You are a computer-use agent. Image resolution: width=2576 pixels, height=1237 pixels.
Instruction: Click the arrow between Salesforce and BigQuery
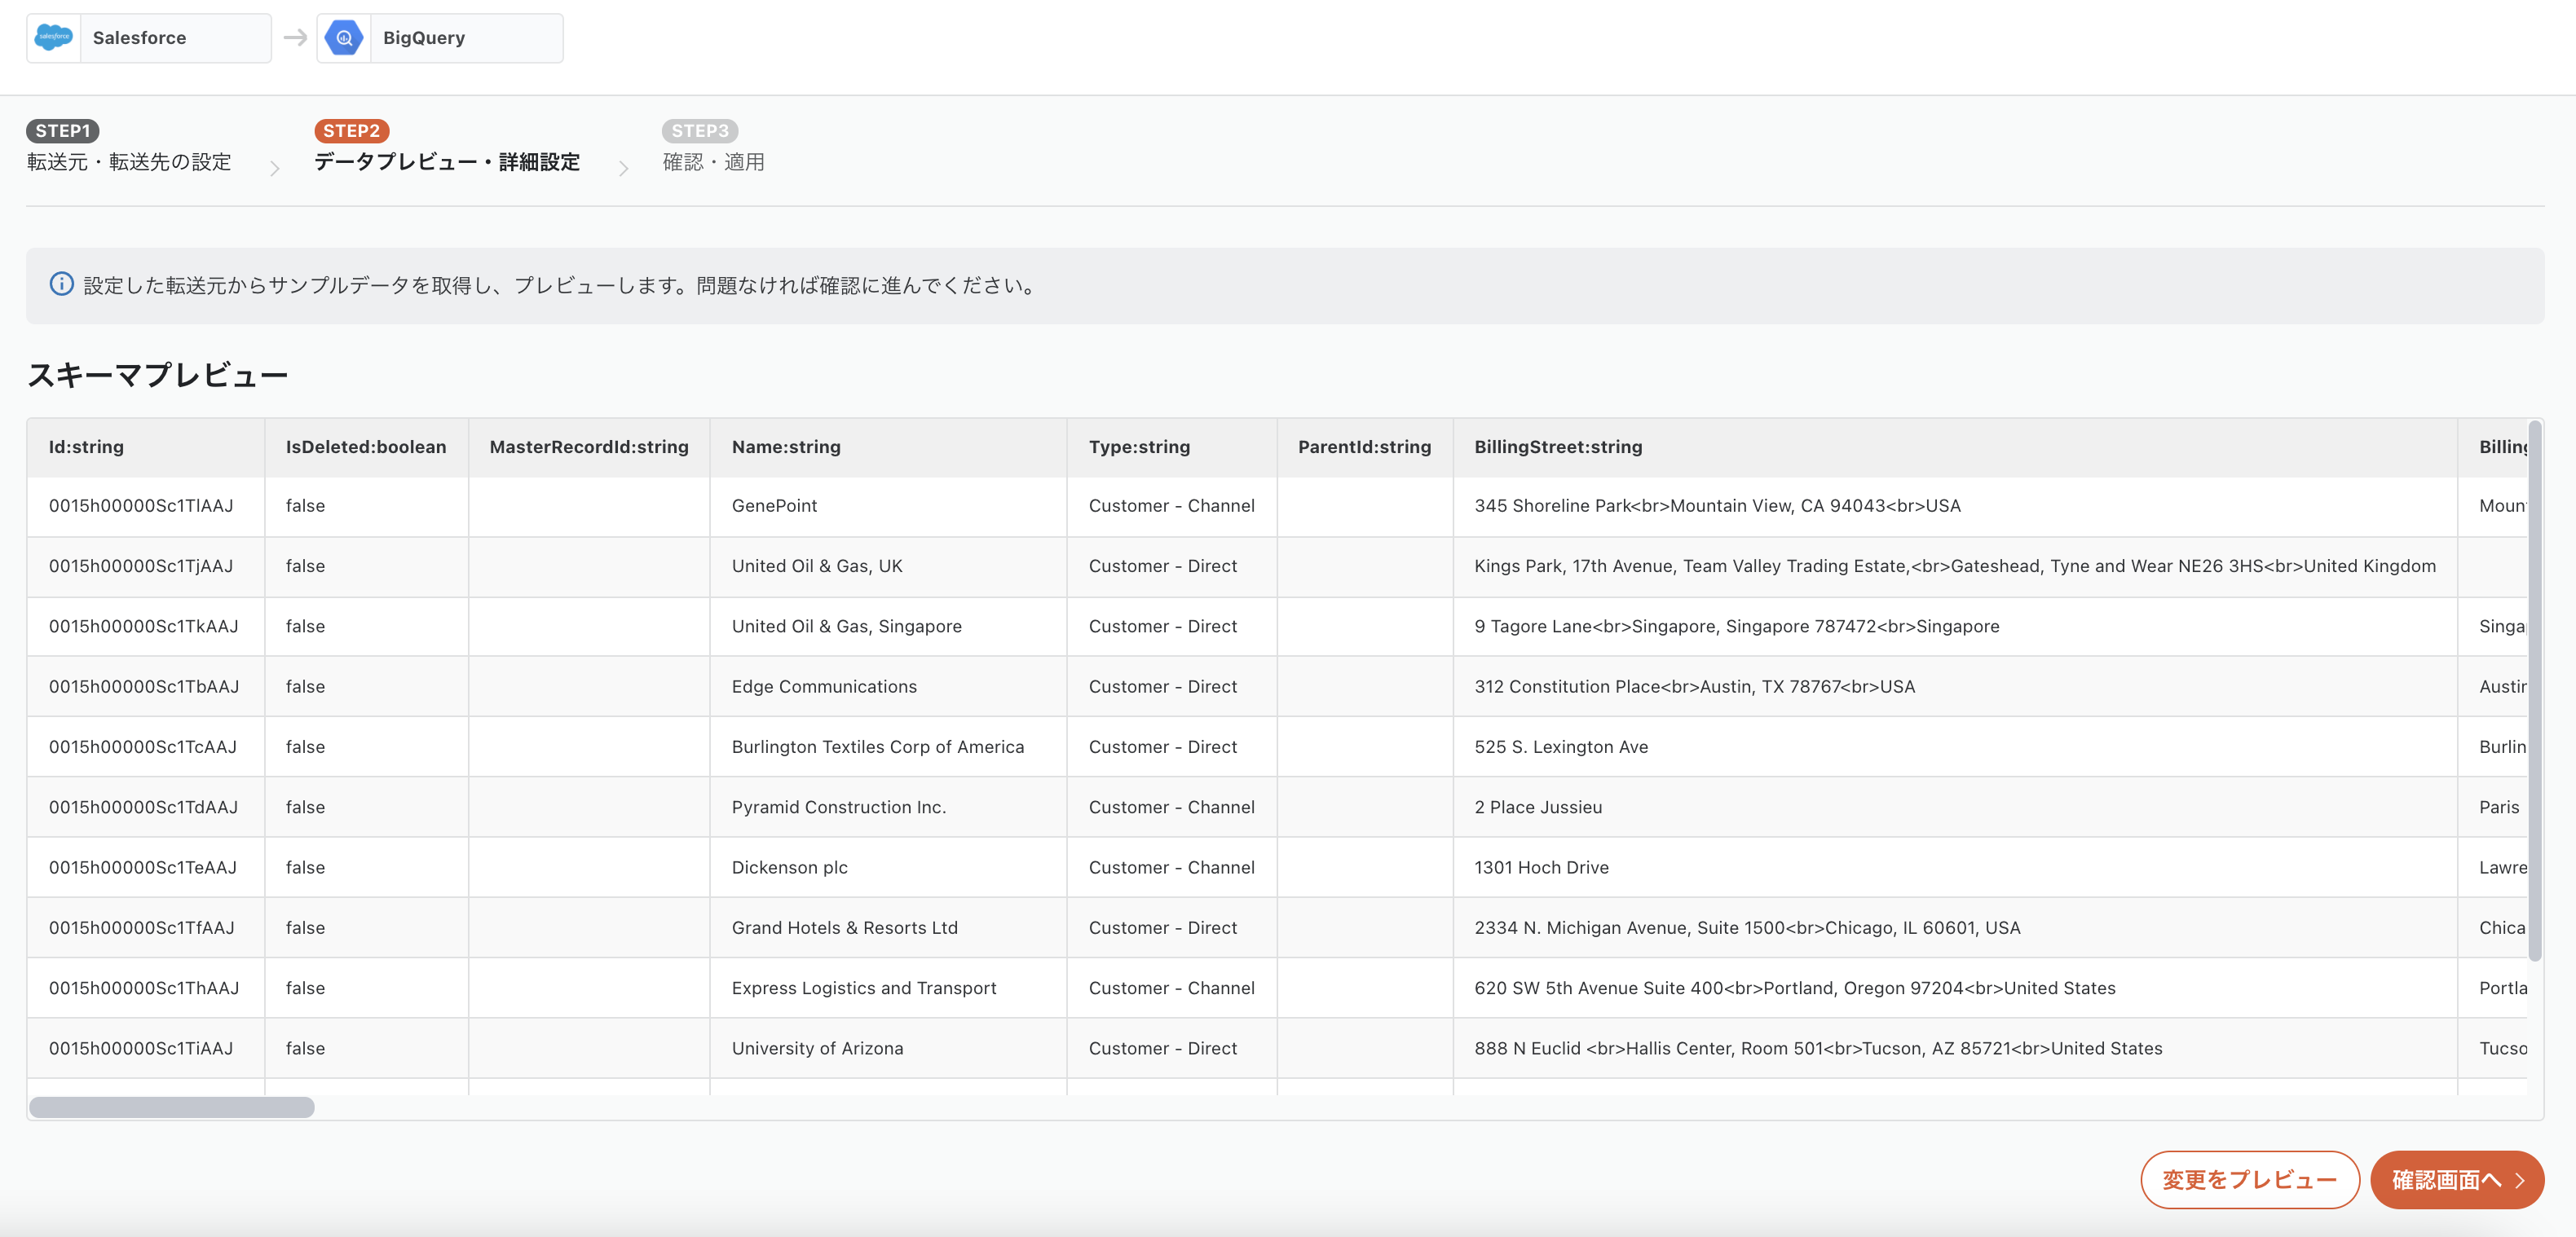295,38
